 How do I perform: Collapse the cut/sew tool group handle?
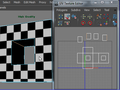[x=94, y=20]
